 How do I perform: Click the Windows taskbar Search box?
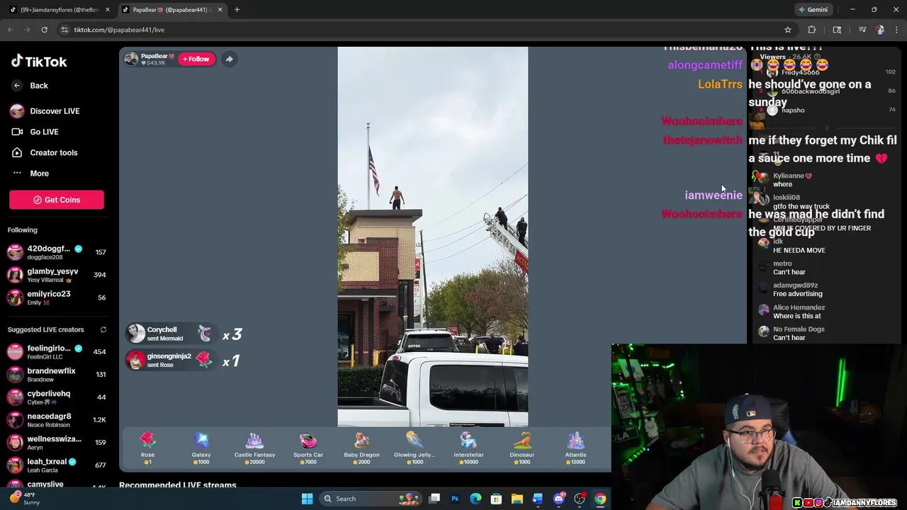click(x=370, y=499)
